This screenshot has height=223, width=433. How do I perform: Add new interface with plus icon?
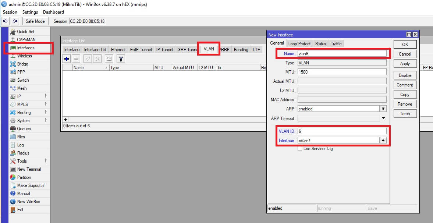coord(67,59)
